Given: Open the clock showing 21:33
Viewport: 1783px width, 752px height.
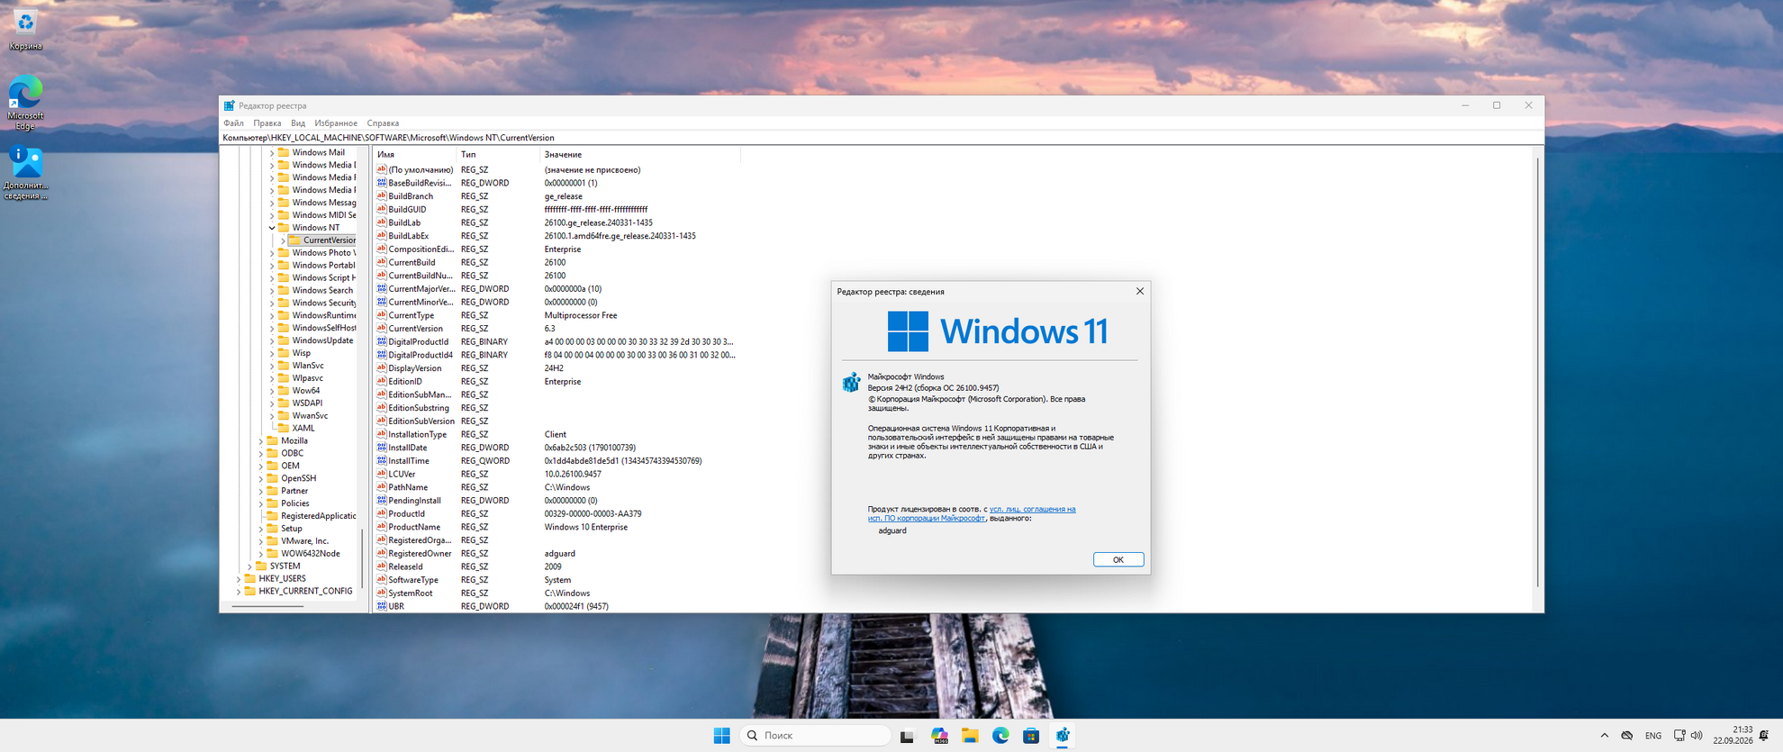Looking at the screenshot, I should (x=1733, y=735).
